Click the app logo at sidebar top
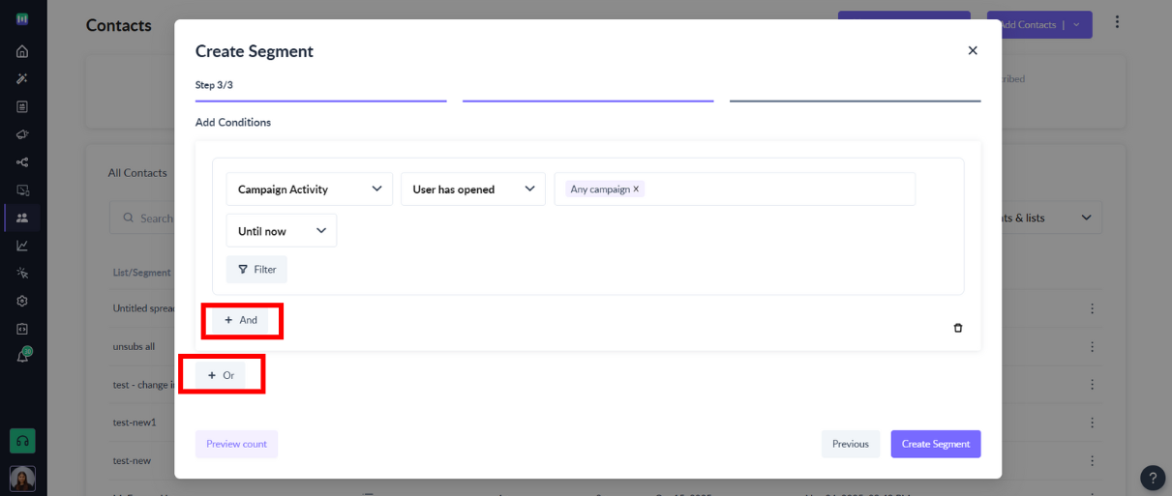The height and width of the screenshot is (496, 1172). pyautogui.click(x=22, y=19)
